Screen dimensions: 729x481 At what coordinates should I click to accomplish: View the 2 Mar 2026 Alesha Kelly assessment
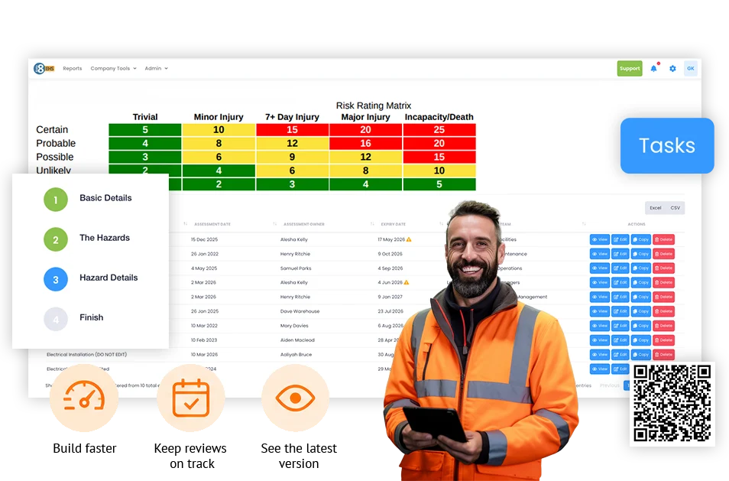[600, 282]
